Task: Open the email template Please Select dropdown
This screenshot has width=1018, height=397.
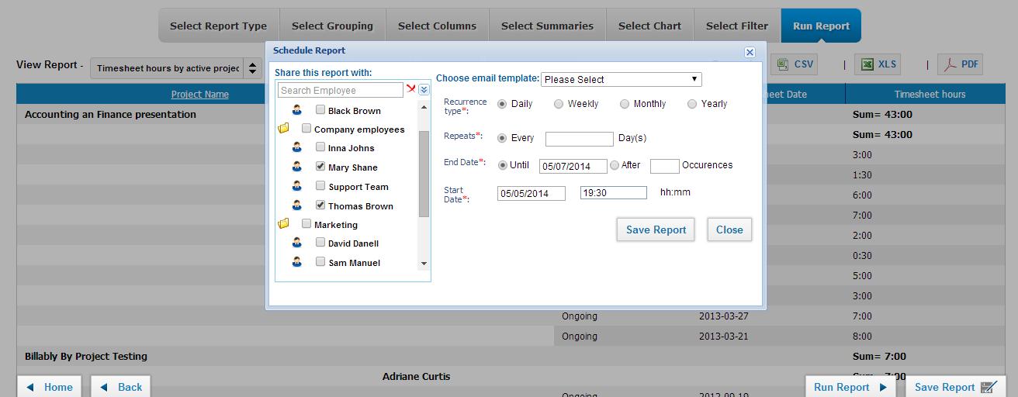Action: (622, 79)
